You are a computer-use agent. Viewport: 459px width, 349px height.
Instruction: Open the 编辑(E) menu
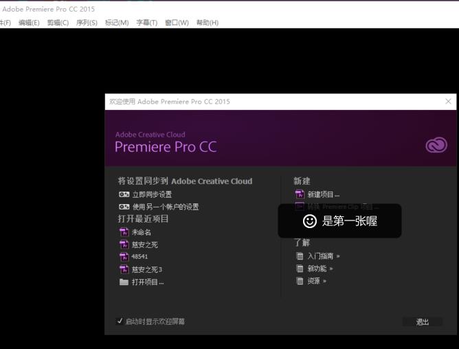29,23
